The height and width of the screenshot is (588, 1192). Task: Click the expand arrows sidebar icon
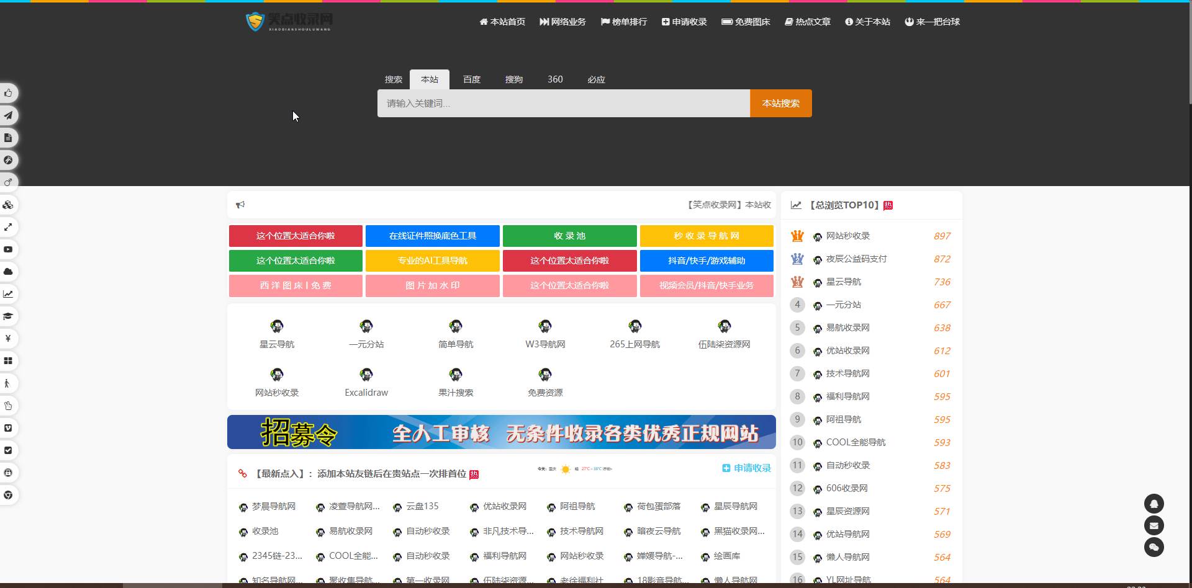[x=8, y=227]
